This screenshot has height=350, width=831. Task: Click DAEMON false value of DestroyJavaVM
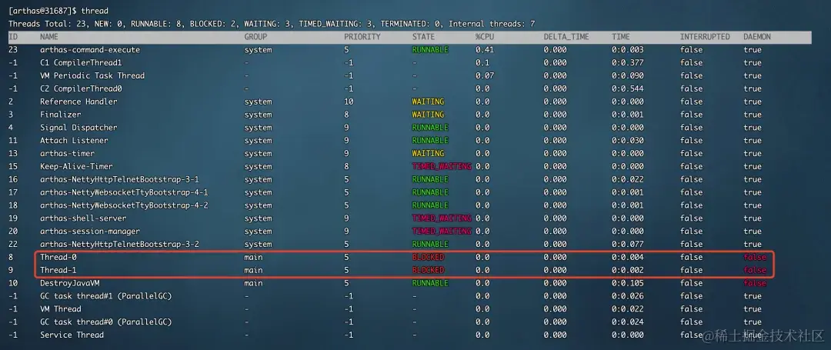[755, 283]
